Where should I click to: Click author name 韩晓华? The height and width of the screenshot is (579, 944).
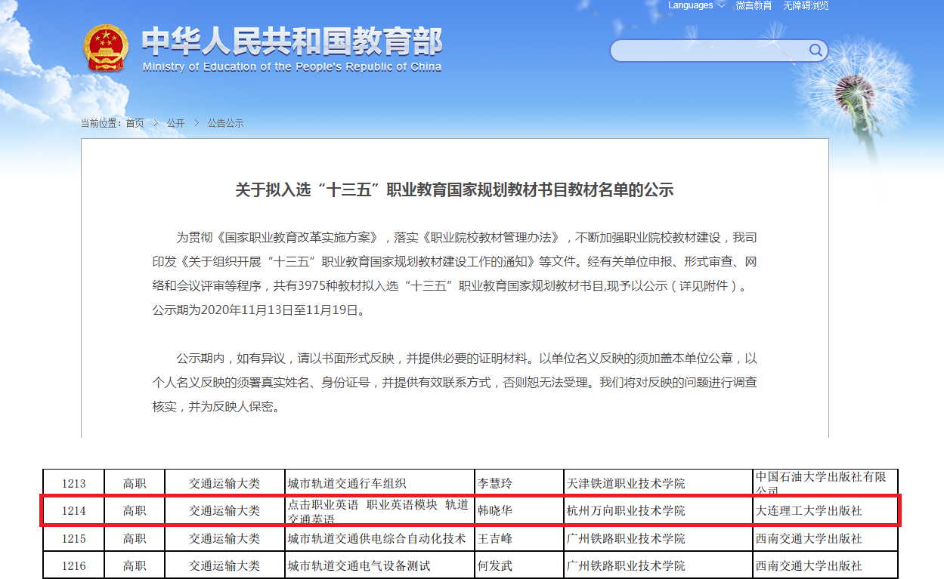495,511
